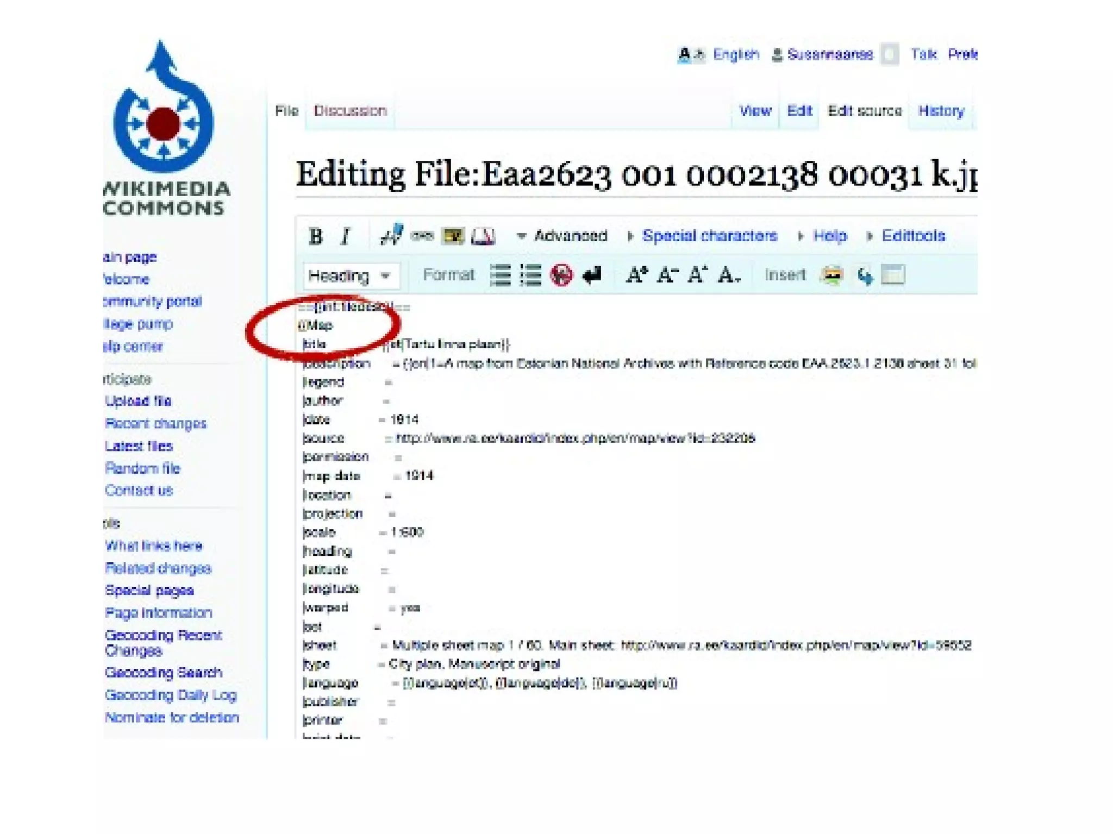Open the Heading dropdown
1113x834 pixels.
point(351,276)
